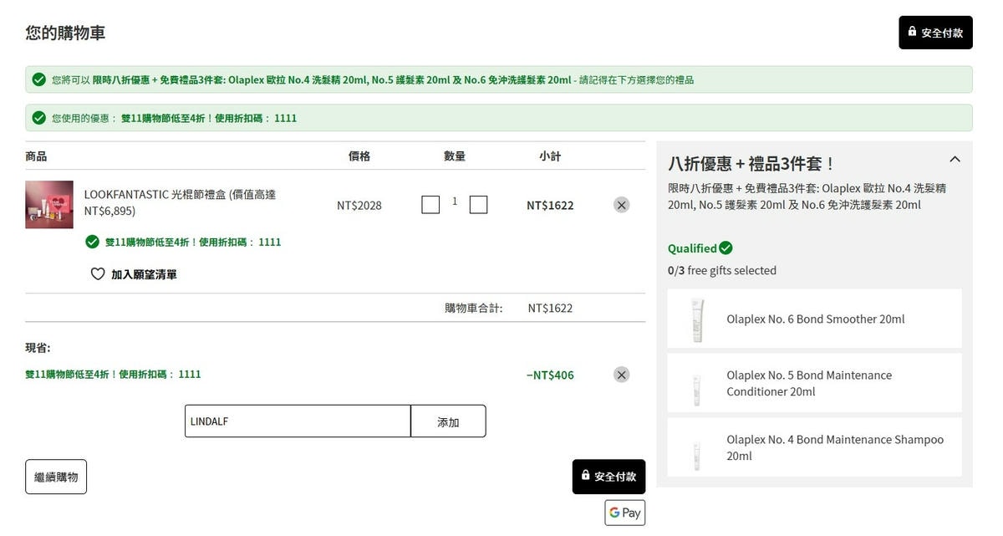
Task: Pay with Google Pay button
Action: pos(625,513)
